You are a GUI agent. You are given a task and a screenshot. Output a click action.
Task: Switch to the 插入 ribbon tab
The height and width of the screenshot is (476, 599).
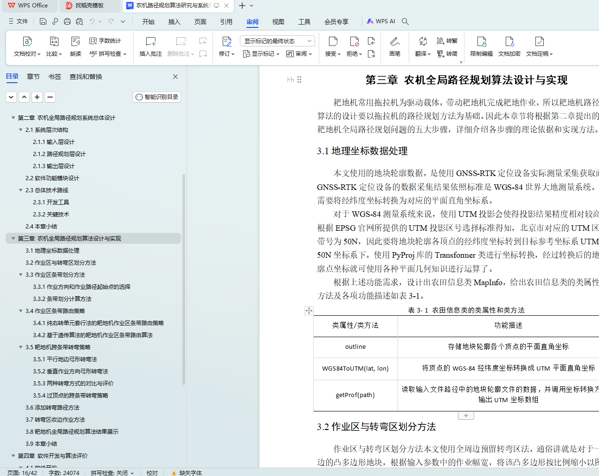click(x=174, y=22)
